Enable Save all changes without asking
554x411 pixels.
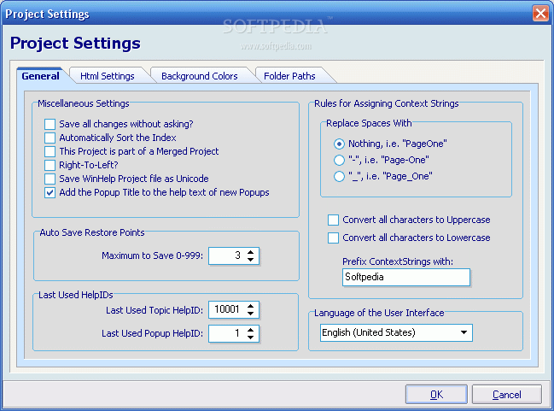[50, 124]
